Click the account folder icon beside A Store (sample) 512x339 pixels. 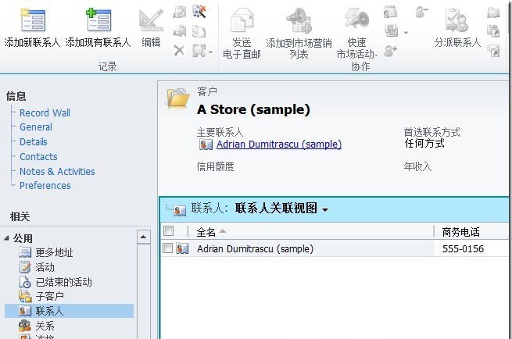tap(177, 98)
